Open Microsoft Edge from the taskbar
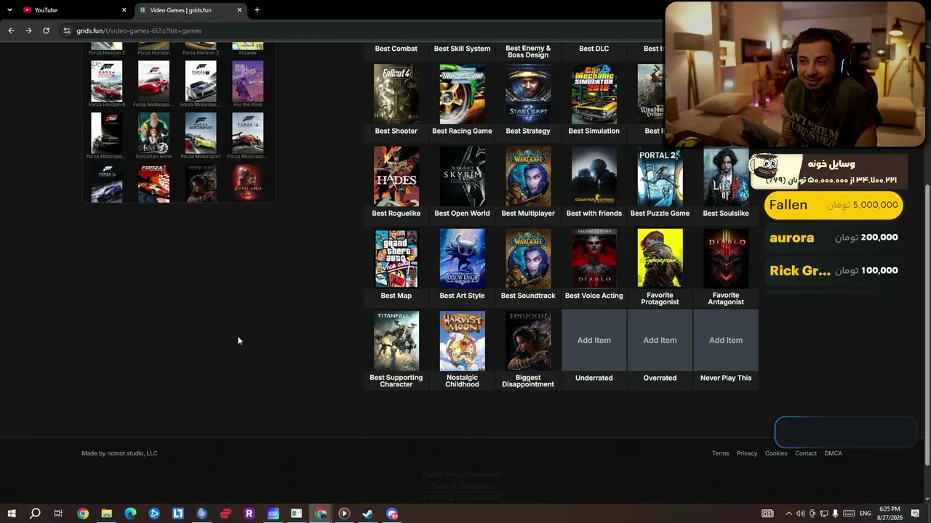931x523 pixels. [130, 514]
